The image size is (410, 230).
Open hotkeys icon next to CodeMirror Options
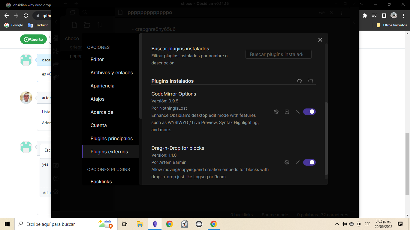pos(287,111)
